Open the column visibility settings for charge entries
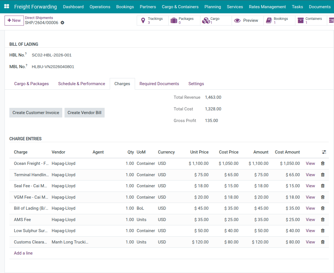 click(324, 152)
